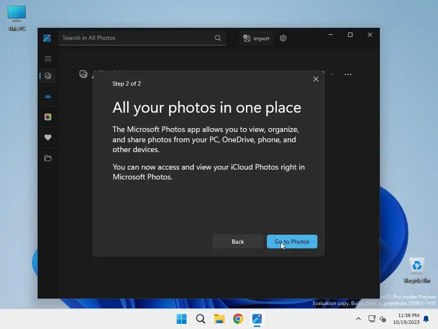The width and height of the screenshot is (438, 329).
Task: Open OneDrive cloud section in sidebar
Action: point(48,96)
